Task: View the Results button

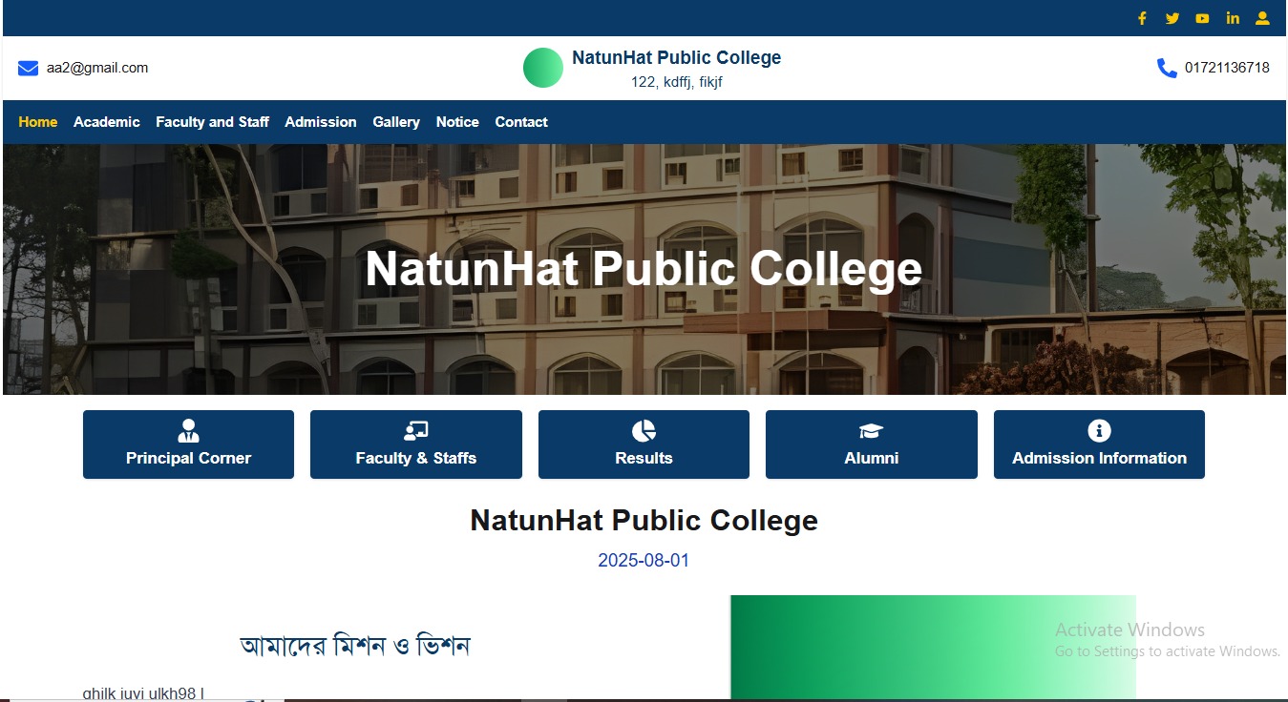Action: click(644, 444)
